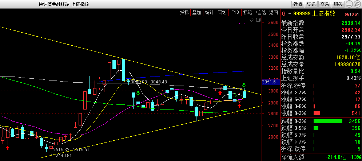
Task: Click 指数量比 value 0.94
Action: pos(355,71)
